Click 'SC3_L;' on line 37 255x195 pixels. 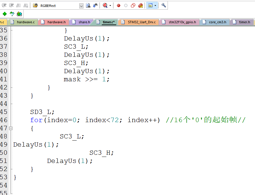pyautogui.click(x=76, y=47)
